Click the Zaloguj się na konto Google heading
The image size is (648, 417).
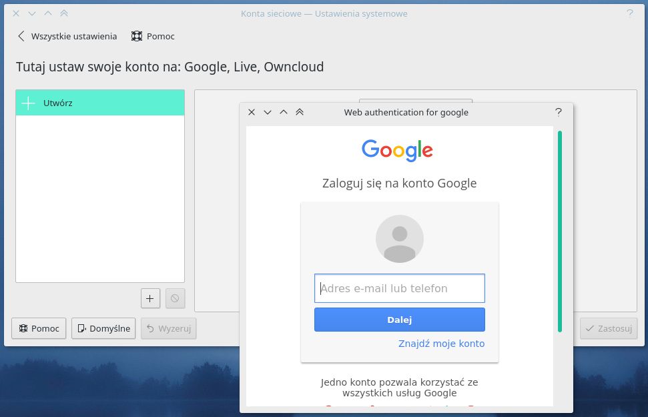(x=400, y=183)
